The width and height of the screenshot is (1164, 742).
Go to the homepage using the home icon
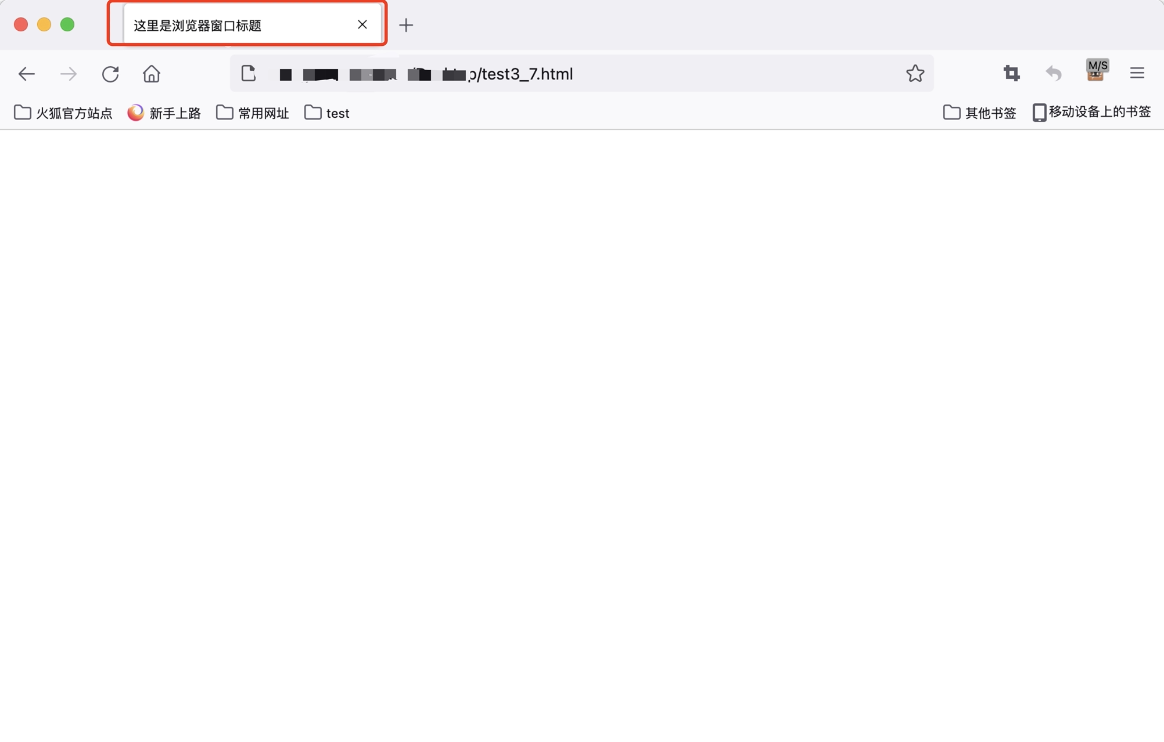[x=151, y=74]
